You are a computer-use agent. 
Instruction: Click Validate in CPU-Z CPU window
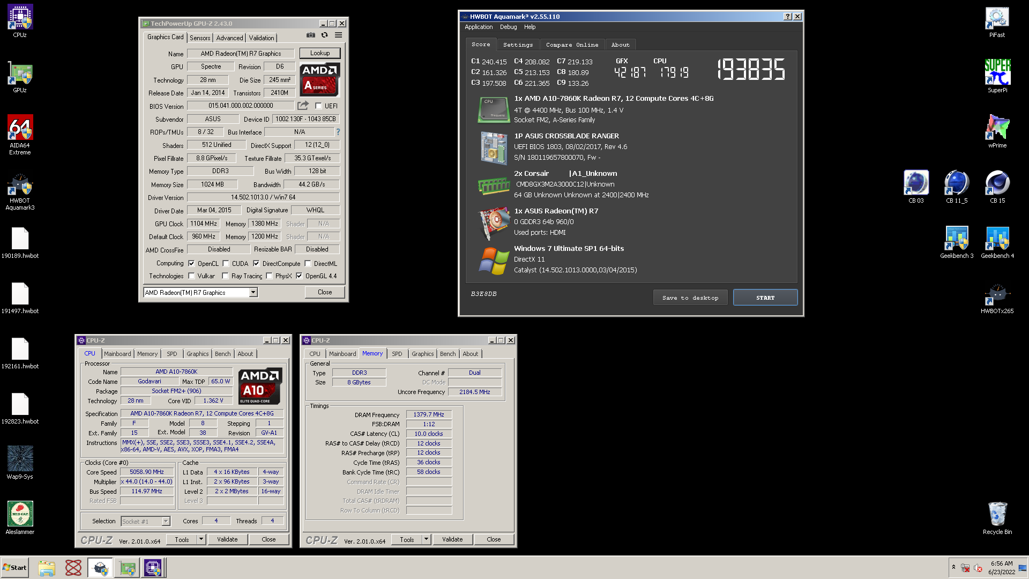227,539
